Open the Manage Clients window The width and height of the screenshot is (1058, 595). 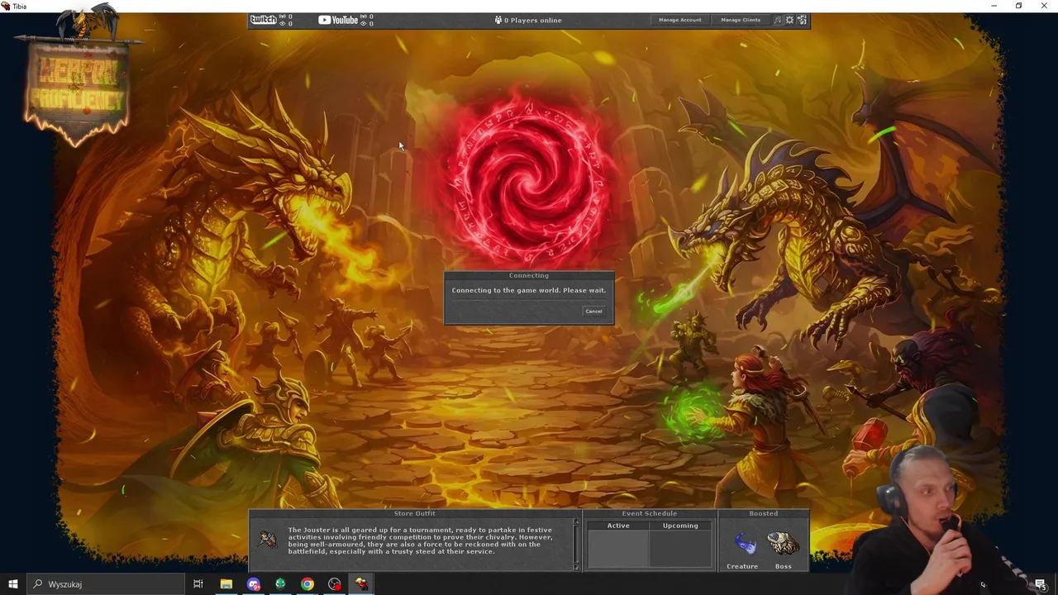click(x=741, y=20)
